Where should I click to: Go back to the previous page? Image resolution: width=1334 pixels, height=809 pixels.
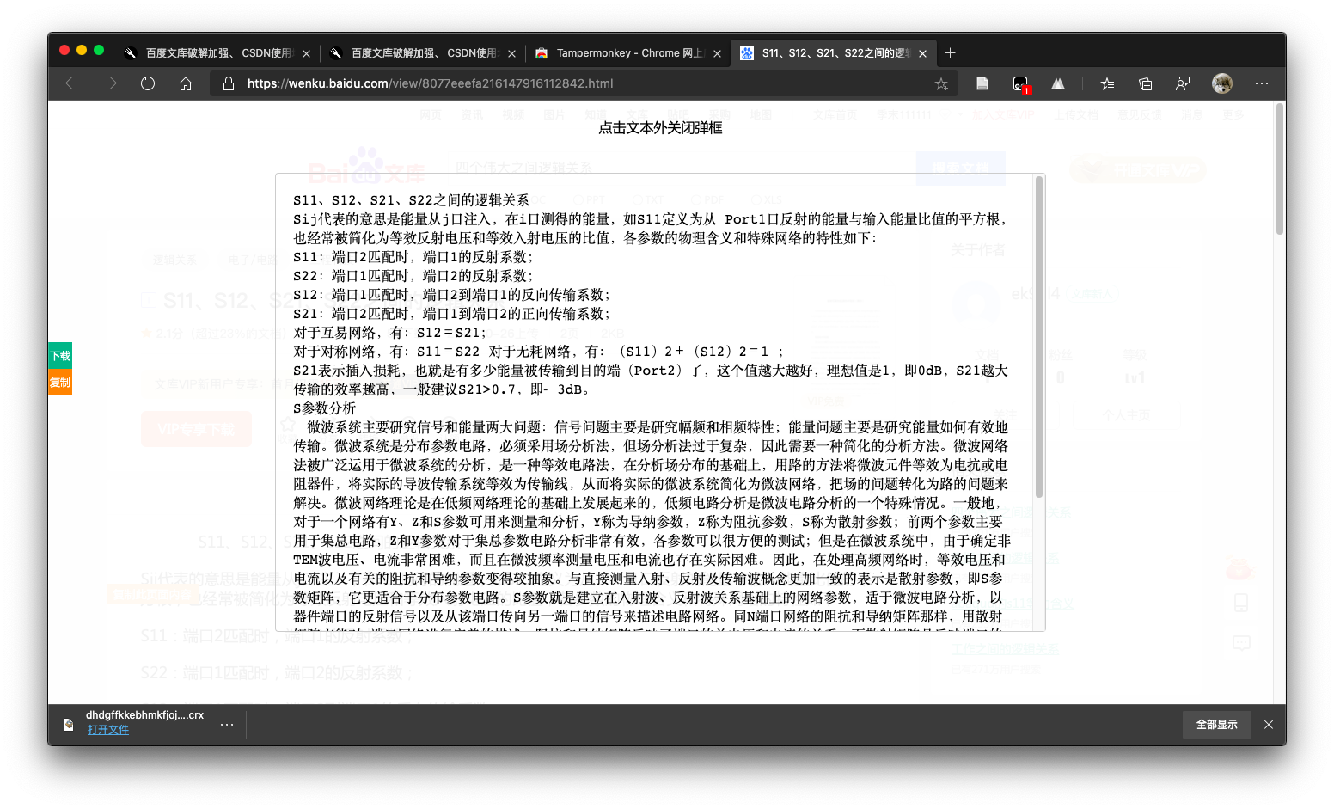[x=72, y=83]
